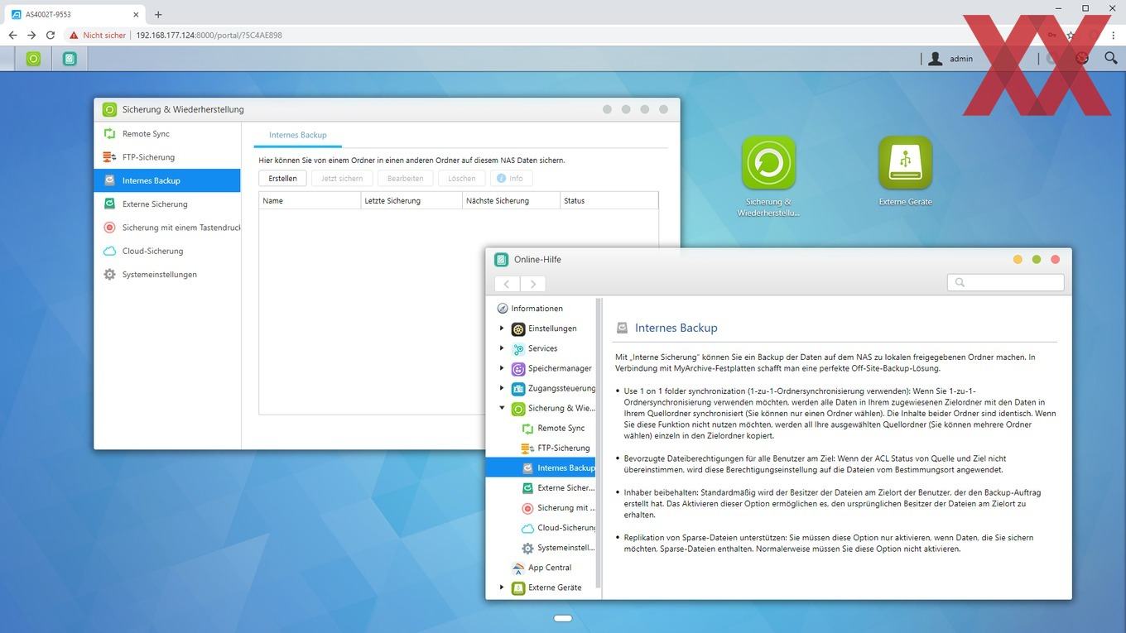Click the Nicht sicher security warning
Image resolution: width=1126 pixels, height=633 pixels.
(x=98, y=36)
